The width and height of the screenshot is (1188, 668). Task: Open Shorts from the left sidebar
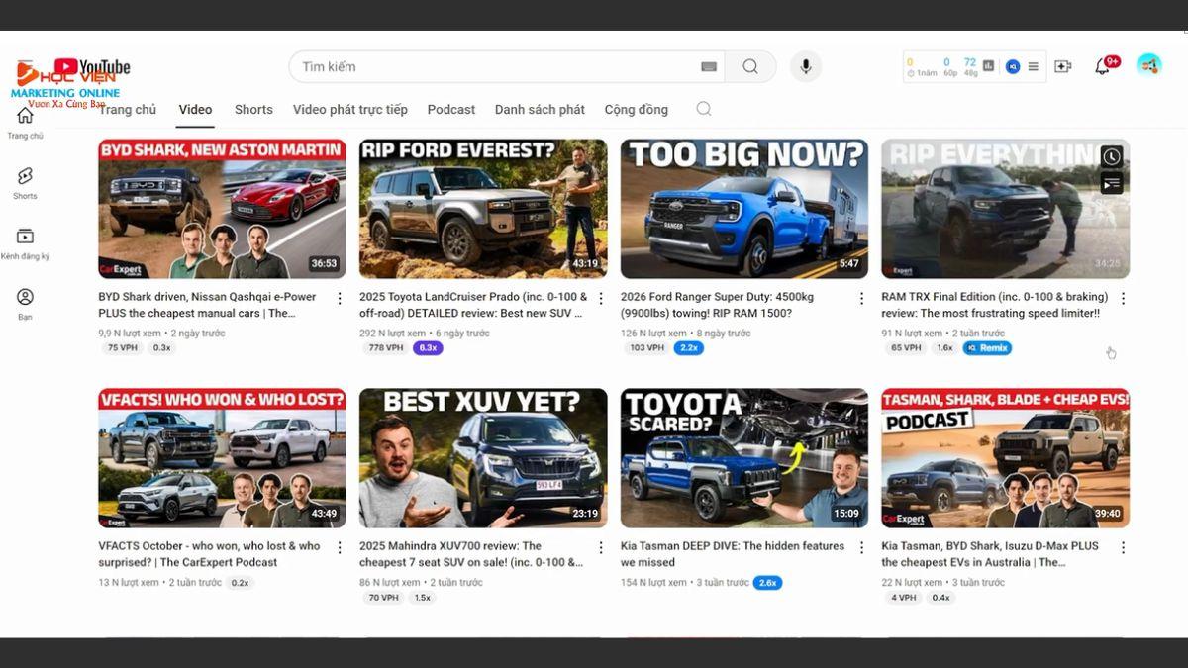(25, 182)
